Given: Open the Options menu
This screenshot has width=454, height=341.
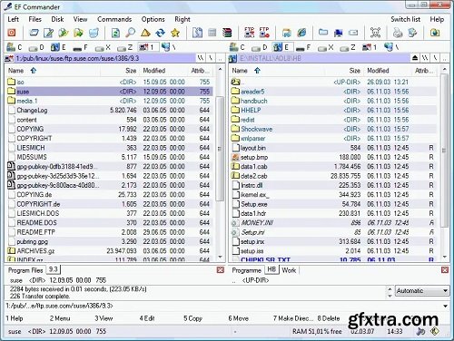Looking at the screenshot, I should pos(153,19).
